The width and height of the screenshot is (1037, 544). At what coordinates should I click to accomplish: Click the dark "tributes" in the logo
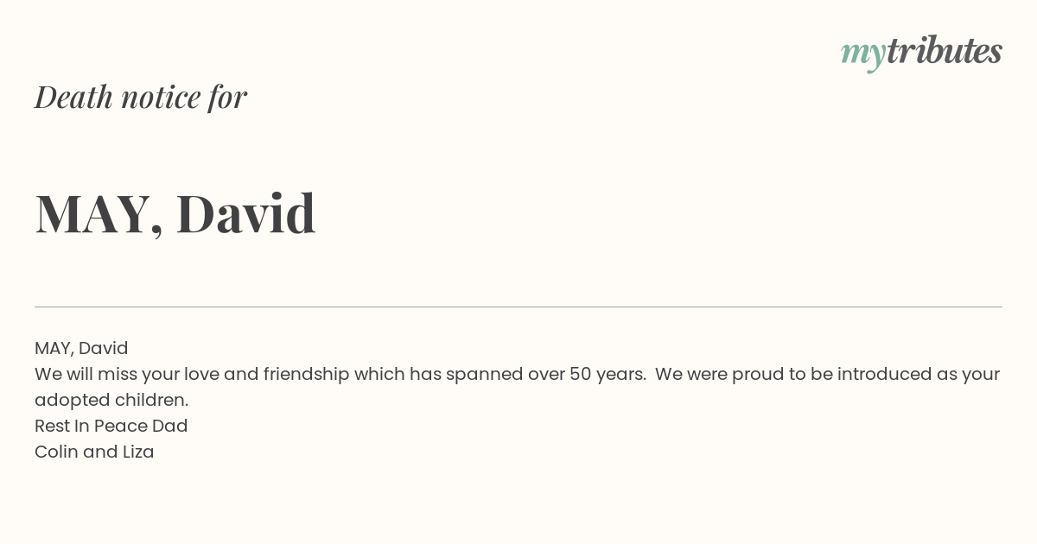coord(945,50)
